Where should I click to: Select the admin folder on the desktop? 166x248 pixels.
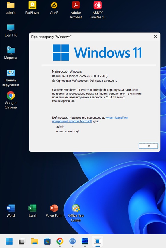(11, 8)
